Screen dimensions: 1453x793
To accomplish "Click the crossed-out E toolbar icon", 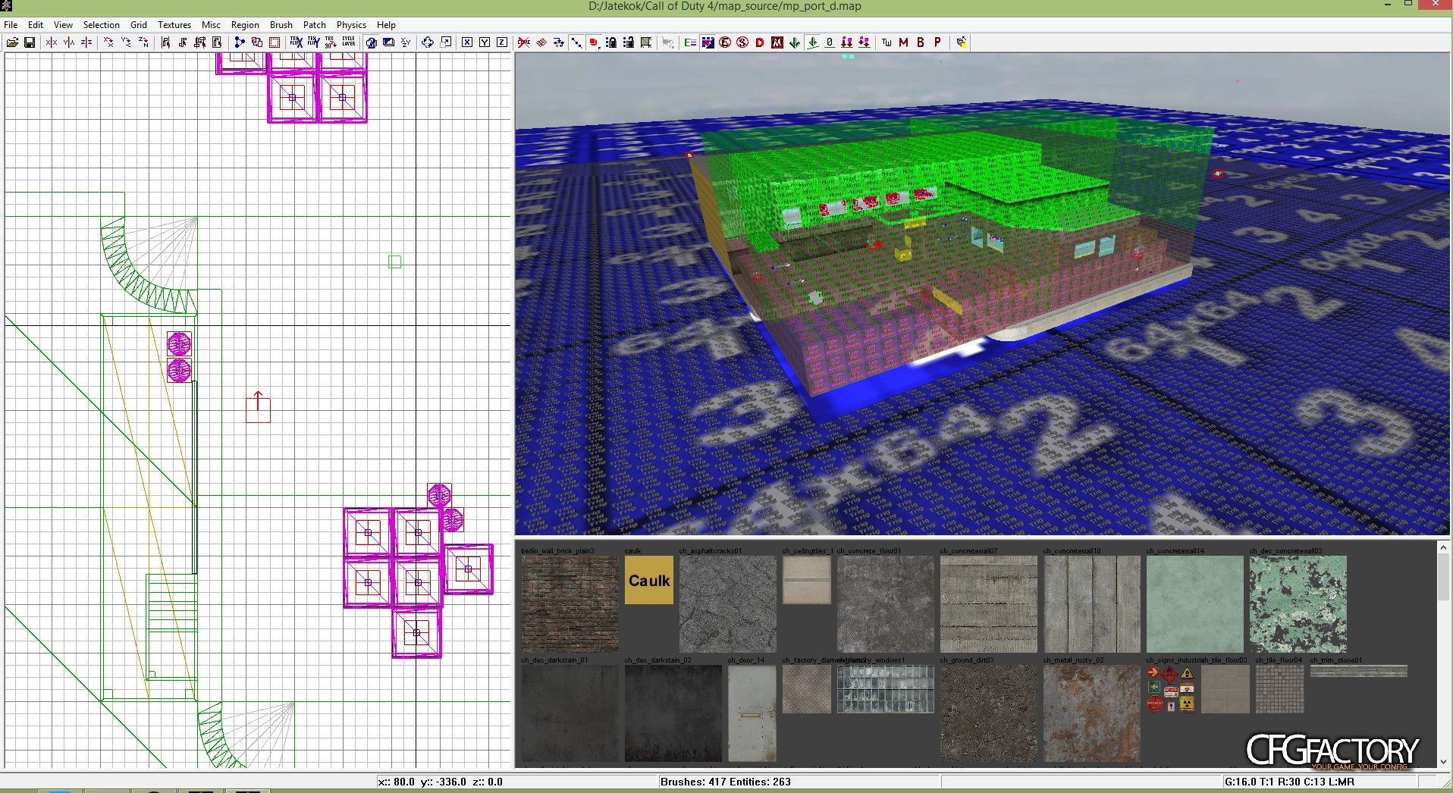I will [725, 42].
